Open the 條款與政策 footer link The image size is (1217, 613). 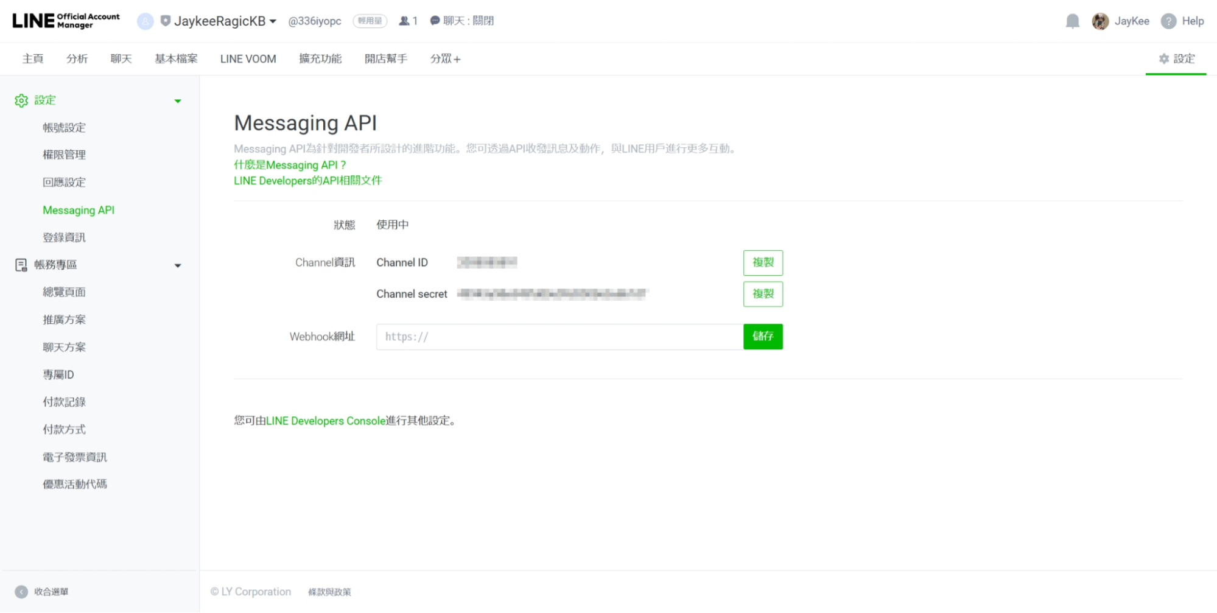click(x=329, y=592)
